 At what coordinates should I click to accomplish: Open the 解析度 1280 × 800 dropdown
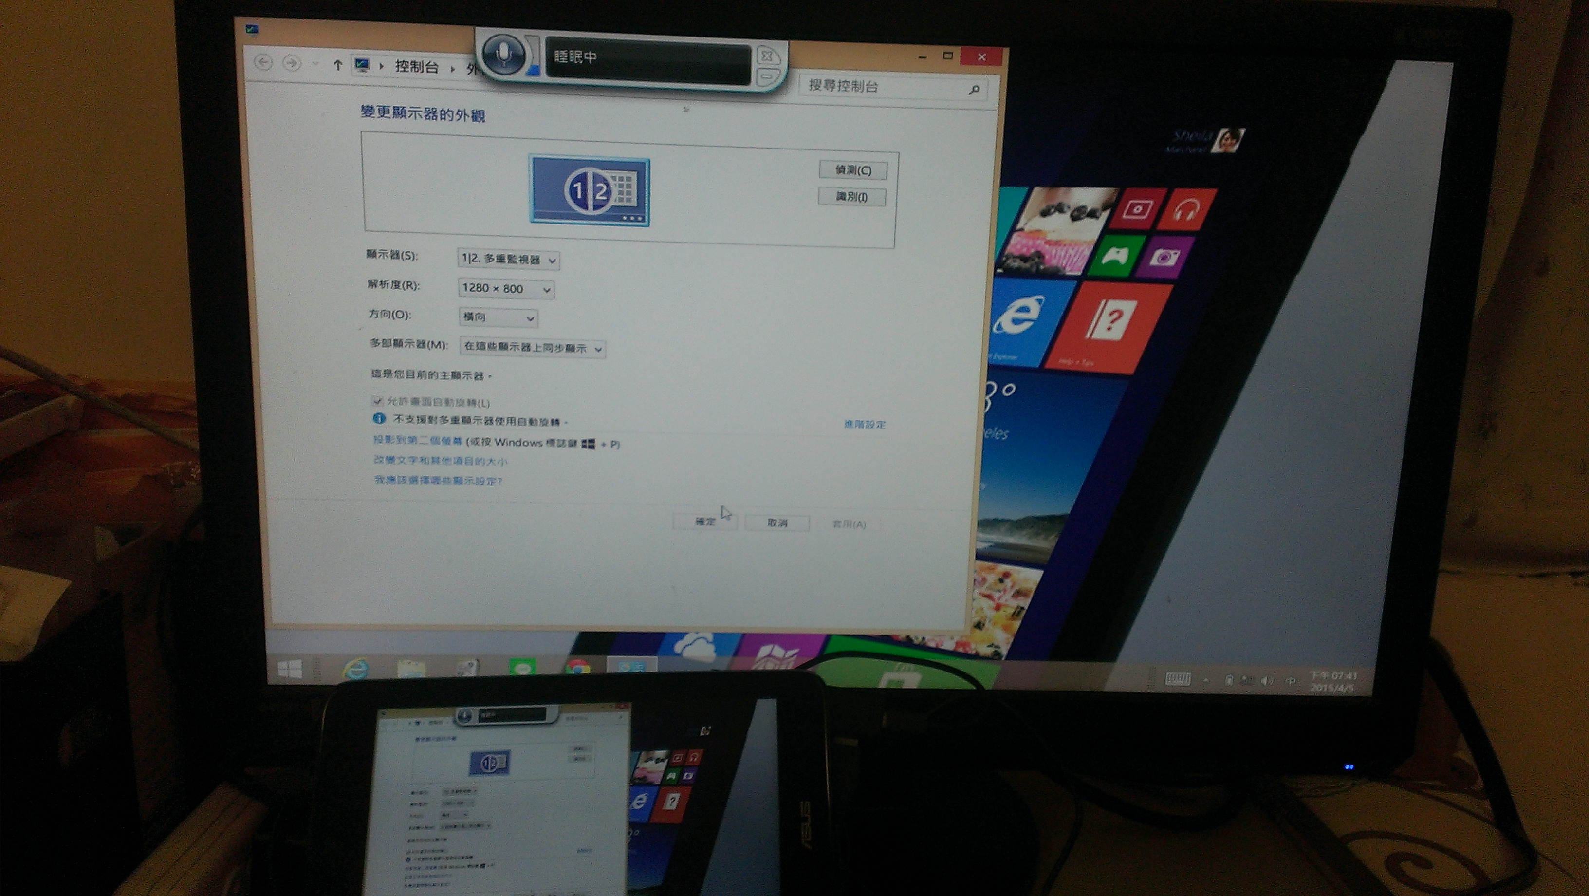click(x=506, y=289)
